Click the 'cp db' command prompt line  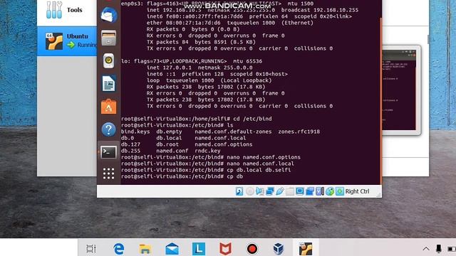tap(182, 176)
